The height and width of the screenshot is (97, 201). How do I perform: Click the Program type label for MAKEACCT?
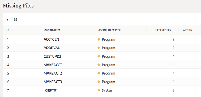click(x=109, y=65)
